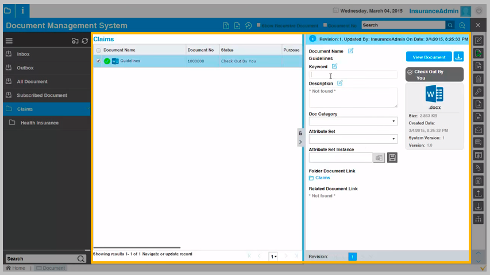Refresh the sidebar folder list

pyautogui.click(x=84, y=41)
